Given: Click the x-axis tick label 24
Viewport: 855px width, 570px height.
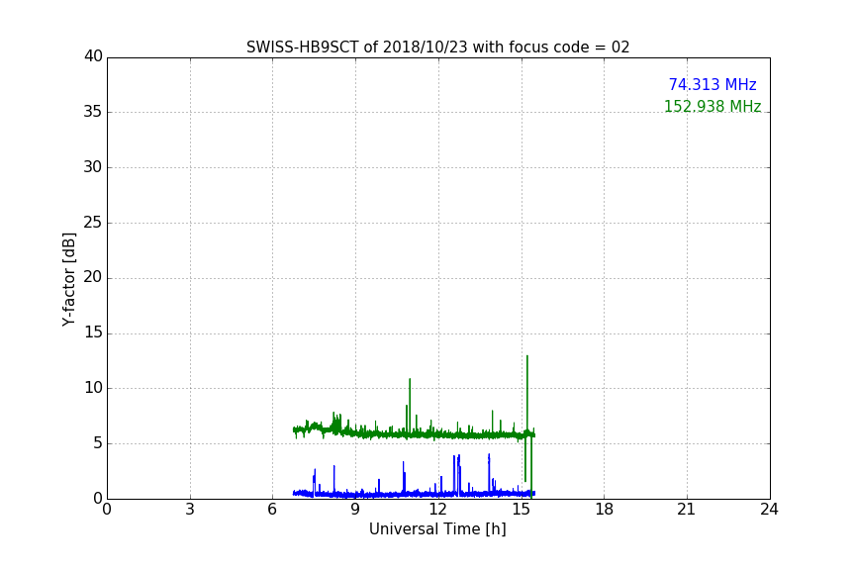Looking at the screenshot, I should point(769,510).
